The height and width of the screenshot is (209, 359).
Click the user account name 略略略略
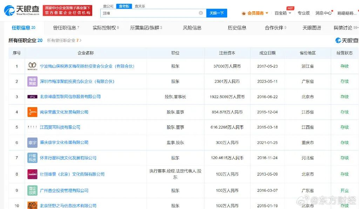[x=347, y=13]
